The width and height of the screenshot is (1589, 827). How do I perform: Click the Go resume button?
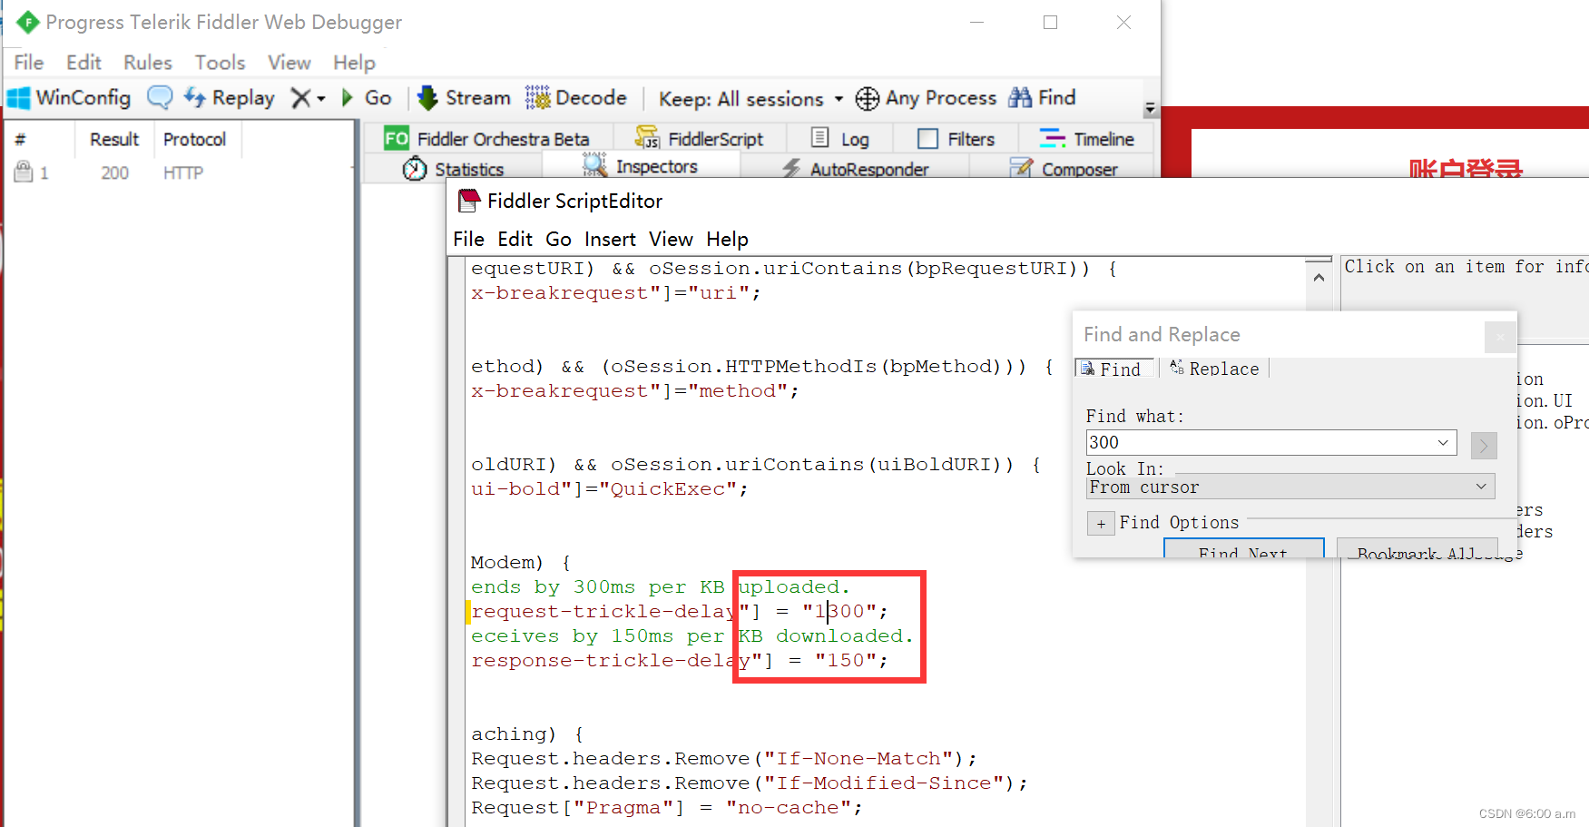coord(367,98)
